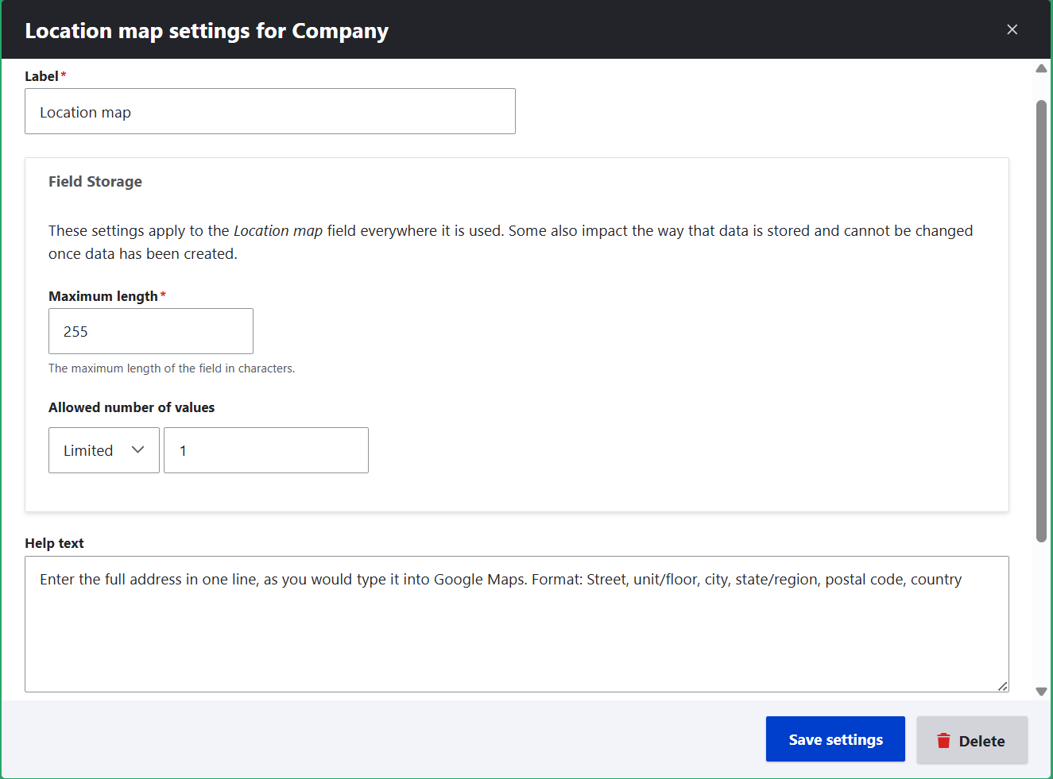Click the Delete button
Screen dimensions: 1053x779
(972, 740)
